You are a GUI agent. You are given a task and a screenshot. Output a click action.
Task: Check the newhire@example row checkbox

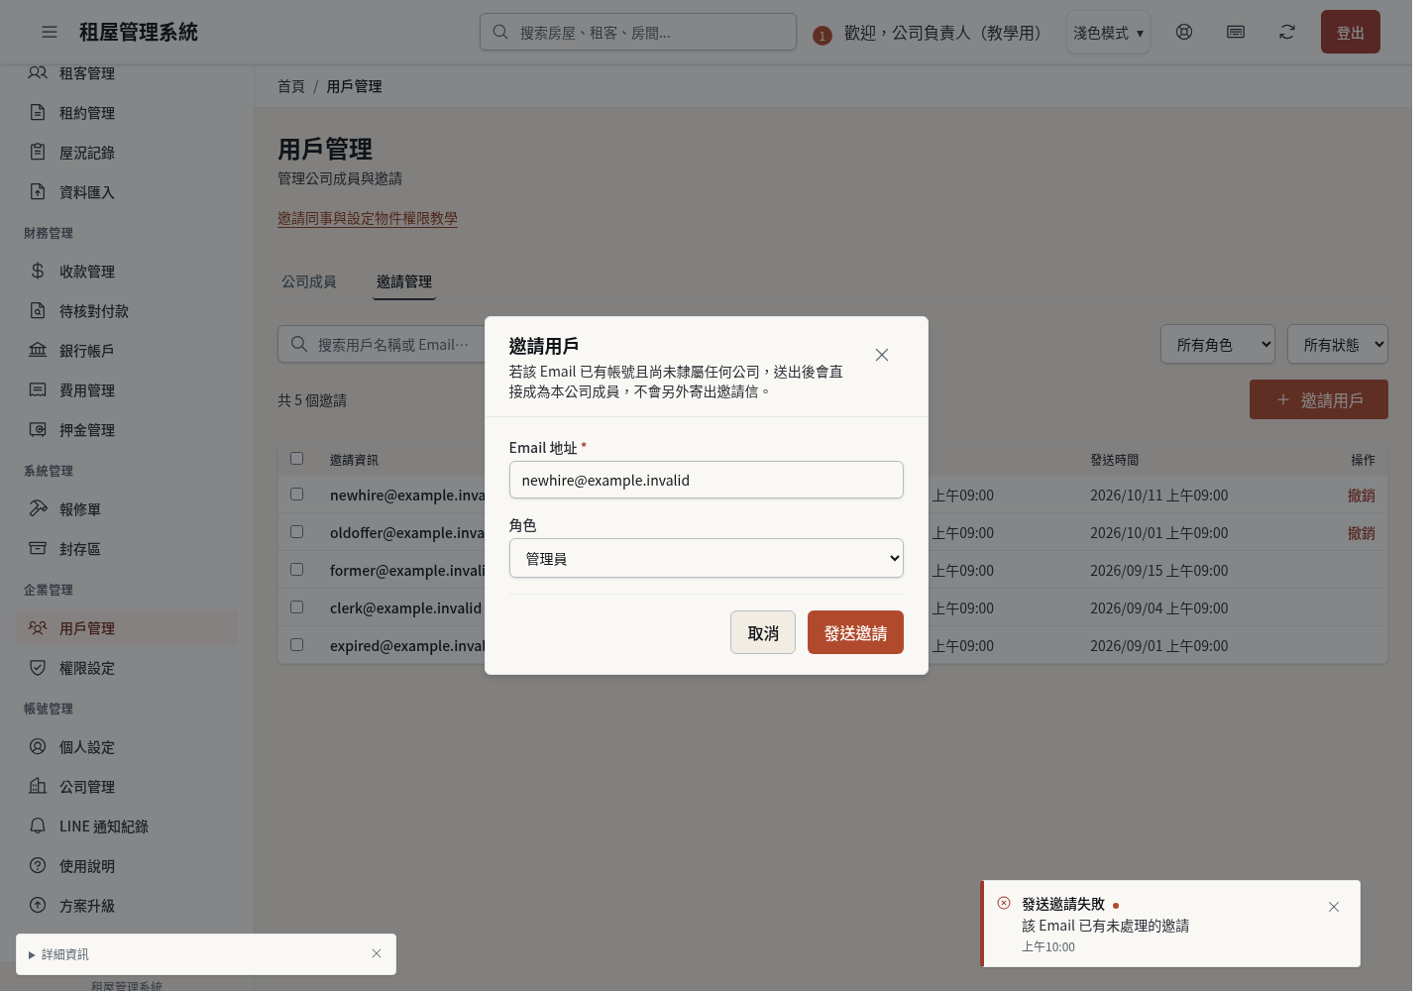point(296,494)
